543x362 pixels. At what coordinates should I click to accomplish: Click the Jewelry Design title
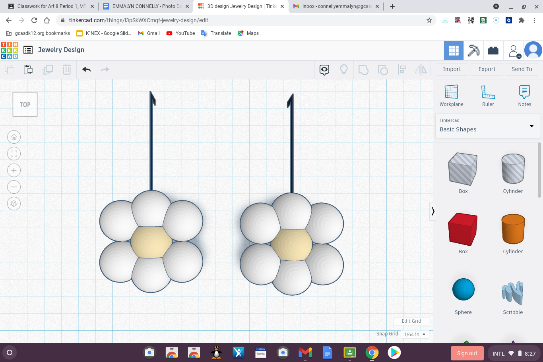61,50
